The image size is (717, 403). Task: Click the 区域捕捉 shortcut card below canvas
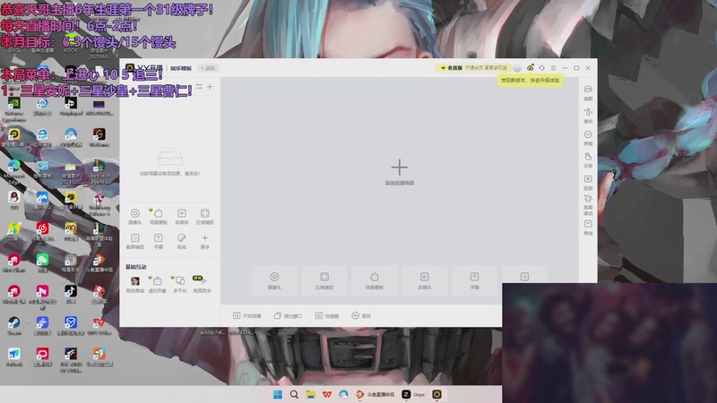pos(324,280)
